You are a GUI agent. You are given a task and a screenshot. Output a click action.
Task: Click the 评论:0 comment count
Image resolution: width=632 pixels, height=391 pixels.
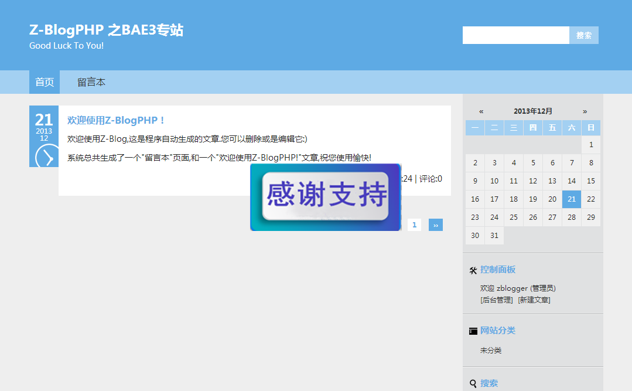431,179
